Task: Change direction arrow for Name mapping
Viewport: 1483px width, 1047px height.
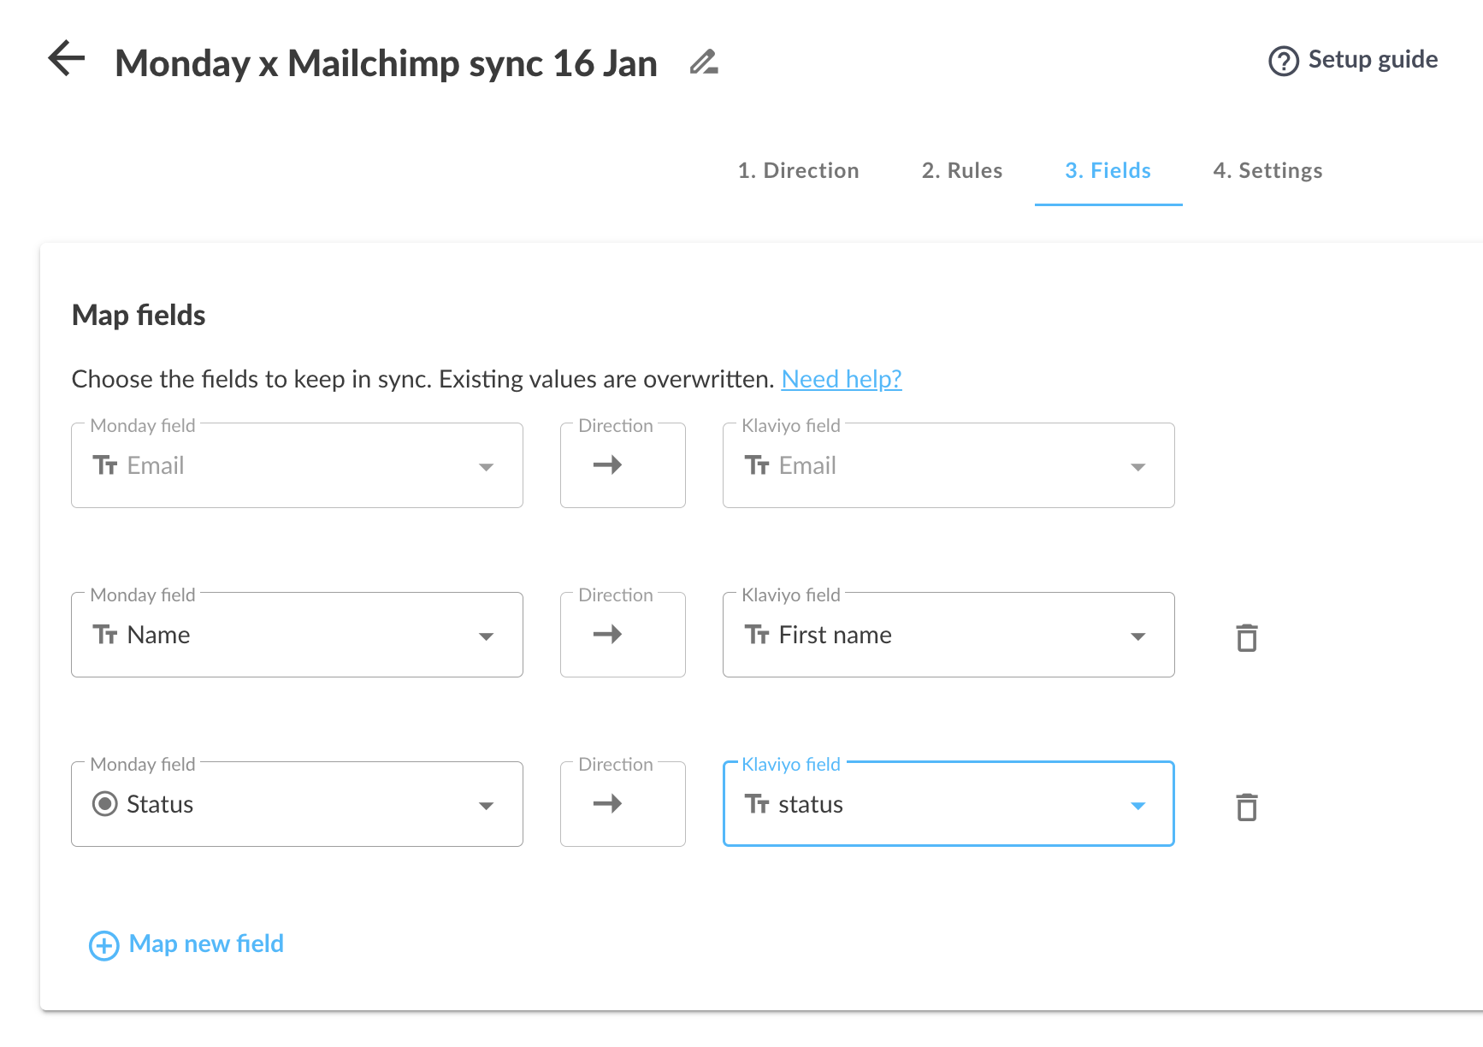Action: coord(607,635)
